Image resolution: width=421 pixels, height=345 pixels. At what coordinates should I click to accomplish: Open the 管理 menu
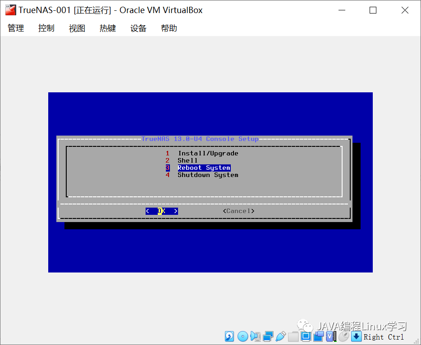pyautogui.click(x=16, y=28)
